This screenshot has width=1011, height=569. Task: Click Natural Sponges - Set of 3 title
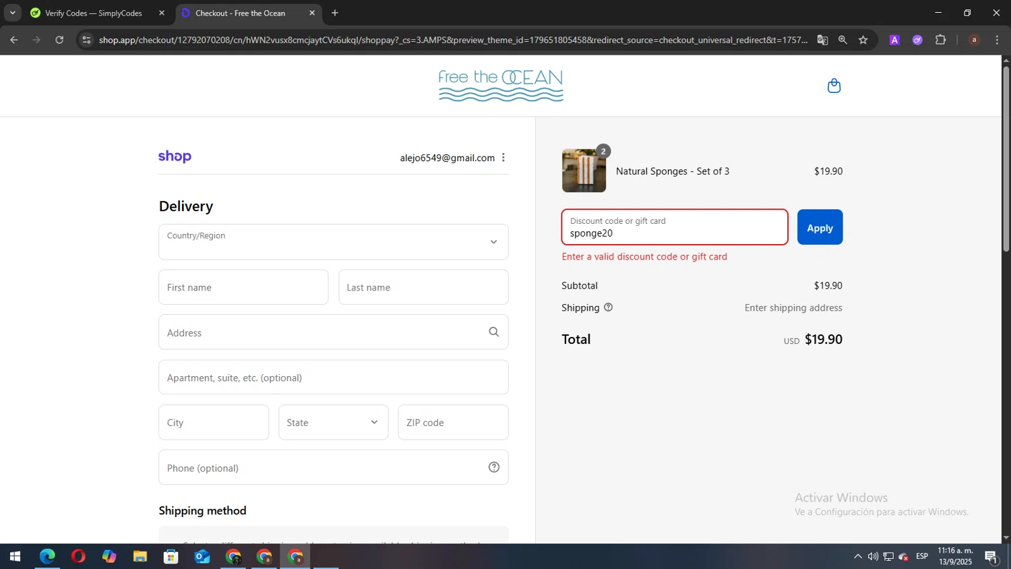tap(673, 171)
